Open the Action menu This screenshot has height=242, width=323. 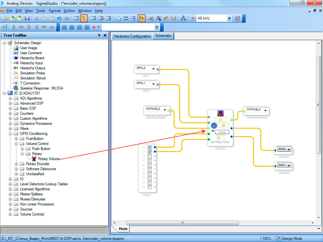(69, 11)
